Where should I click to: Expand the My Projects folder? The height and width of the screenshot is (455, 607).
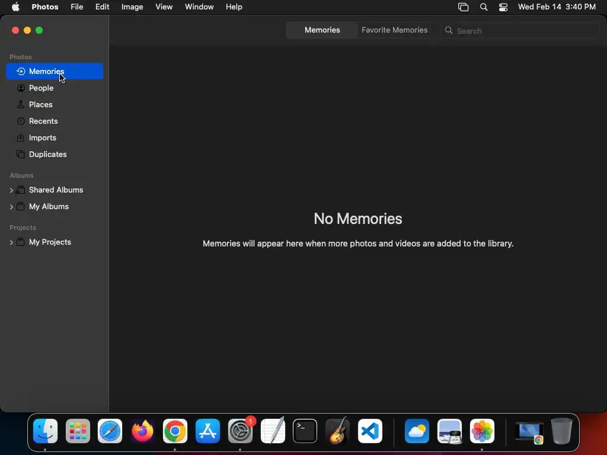[x=11, y=242]
